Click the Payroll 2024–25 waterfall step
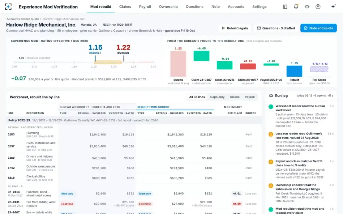Image resolution: width=343 pixels, height=214 pixels. click(x=271, y=64)
